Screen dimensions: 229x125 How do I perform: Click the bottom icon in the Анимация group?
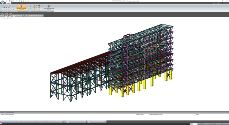(x=13, y=9)
